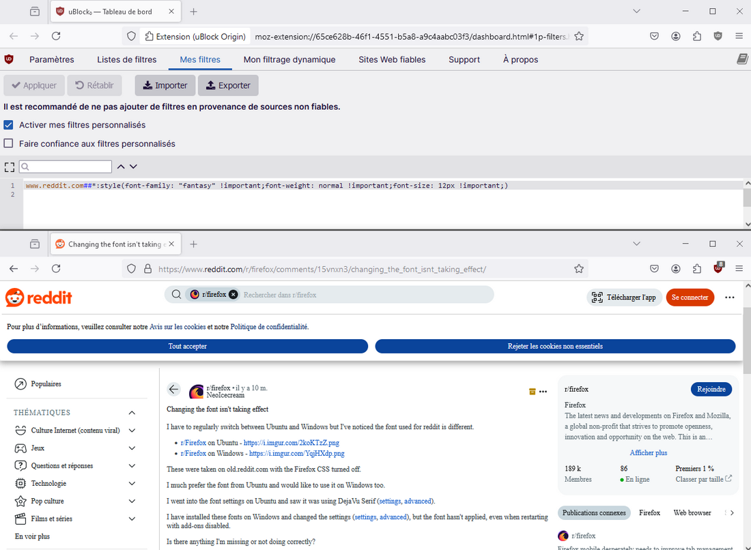Open Afficher plus link
Viewport: 751px width, 550px height.
(x=648, y=452)
